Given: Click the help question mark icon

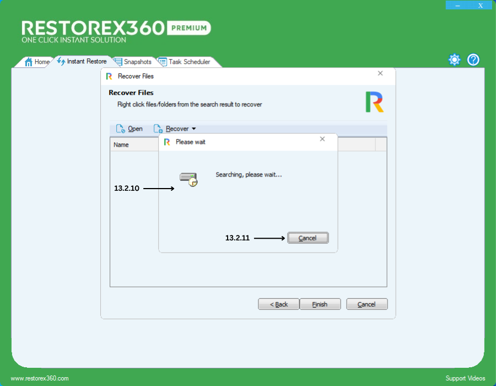Looking at the screenshot, I should tap(473, 60).
